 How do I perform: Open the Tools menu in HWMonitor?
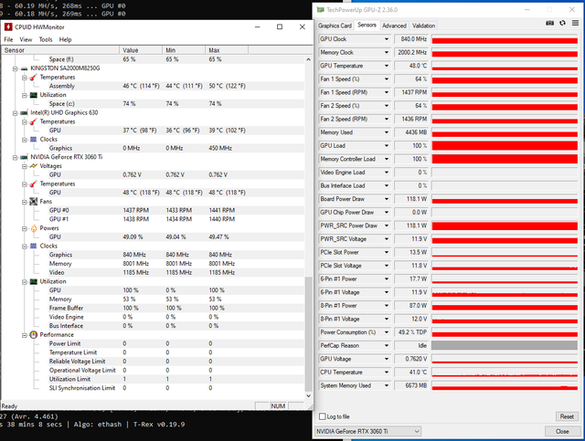coord(46,39)
